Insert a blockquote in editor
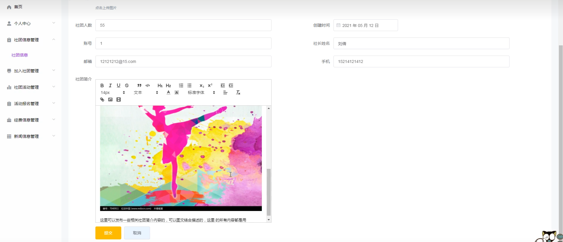 point(139,85)
